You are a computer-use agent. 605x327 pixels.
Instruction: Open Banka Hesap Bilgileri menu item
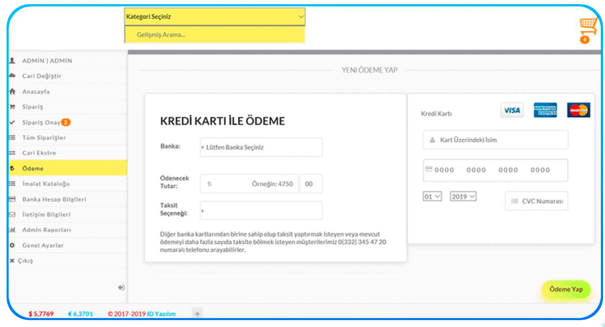pyautogui.click(x=68, y=199)
